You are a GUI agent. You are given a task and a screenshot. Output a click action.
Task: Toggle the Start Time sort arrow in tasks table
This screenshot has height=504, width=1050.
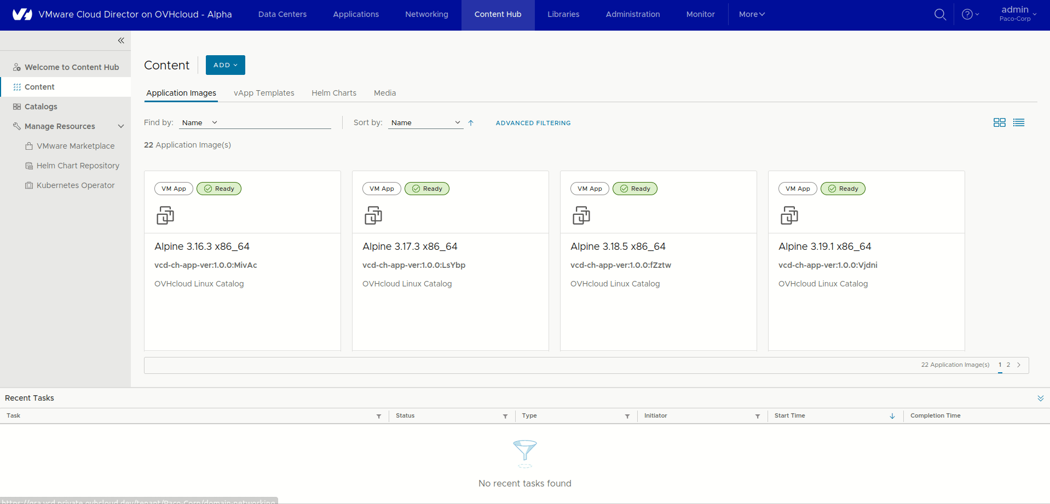pos(892,416)
